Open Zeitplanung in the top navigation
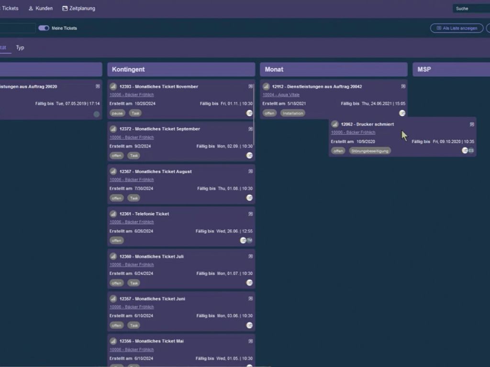The image size is (490, 367). point(79,9)
